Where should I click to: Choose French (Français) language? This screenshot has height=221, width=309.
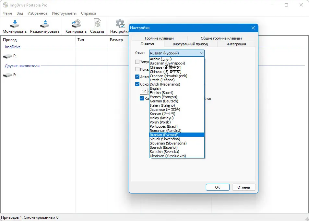click(x=177, y=97)
